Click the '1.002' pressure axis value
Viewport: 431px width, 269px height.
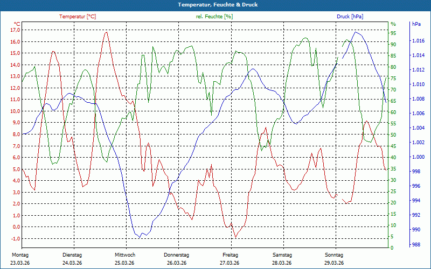[419, 143]
